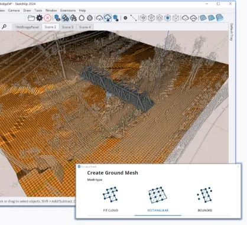Select the dotted line measure tool
Viewport: 247px width, 225px height.
click(134, 18)
